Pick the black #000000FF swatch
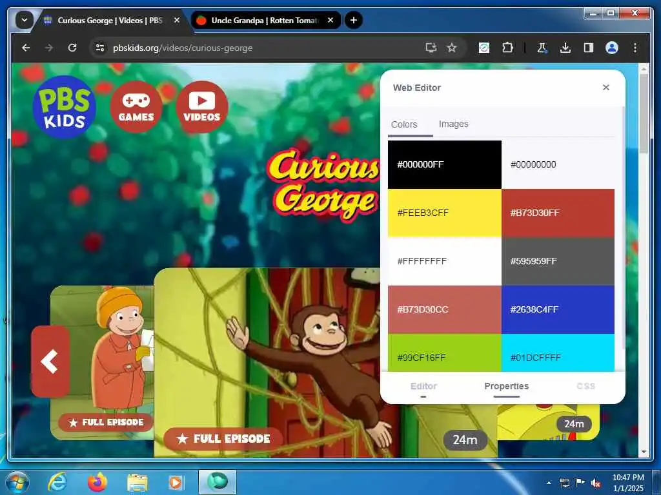 pyautogui.click(x=445, y=164)
